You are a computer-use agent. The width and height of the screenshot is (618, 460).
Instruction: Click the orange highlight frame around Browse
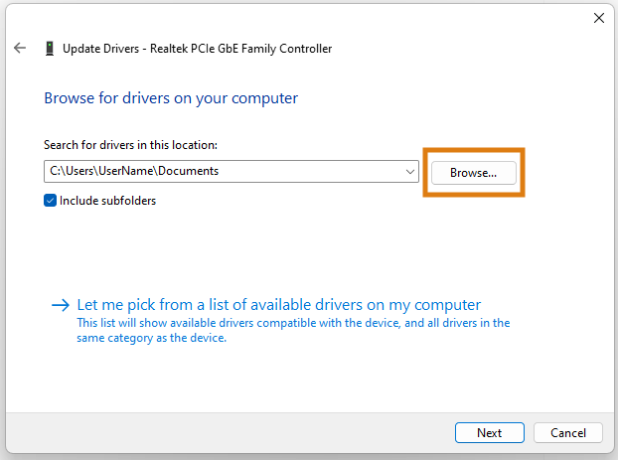coord(473,150)
